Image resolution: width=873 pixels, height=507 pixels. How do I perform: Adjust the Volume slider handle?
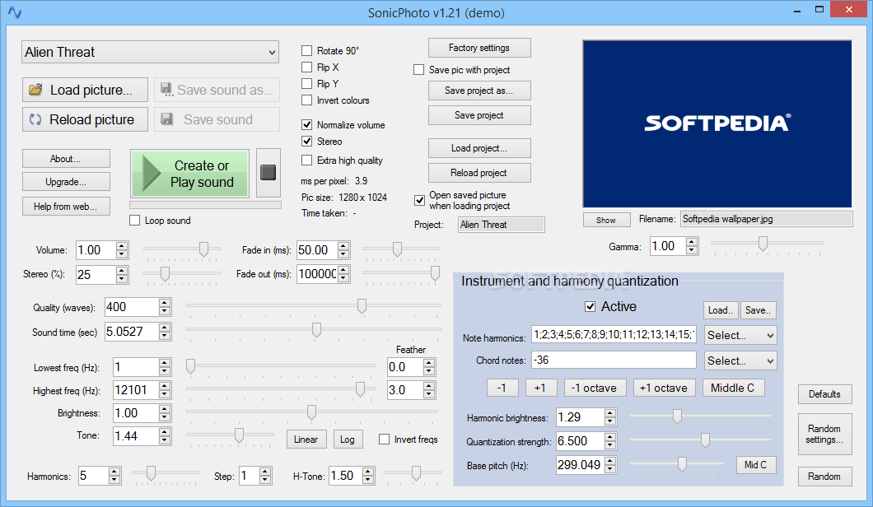[203, 249]
